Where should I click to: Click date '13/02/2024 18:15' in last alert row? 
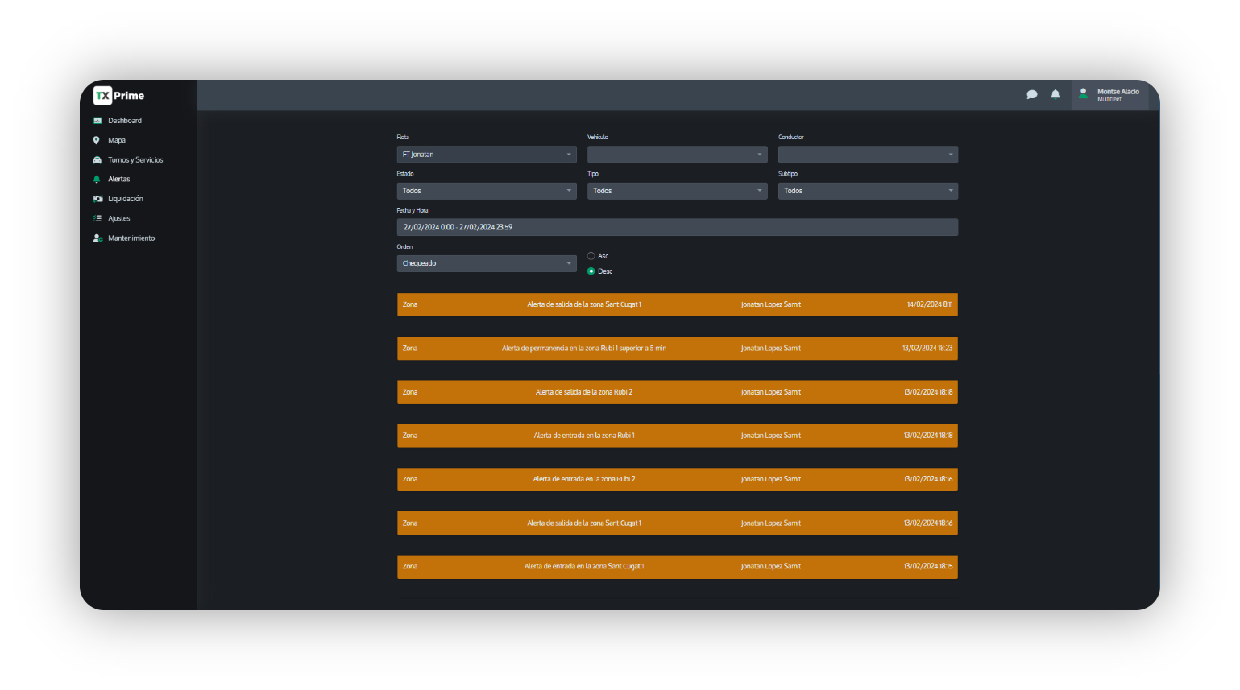[928, 567]
